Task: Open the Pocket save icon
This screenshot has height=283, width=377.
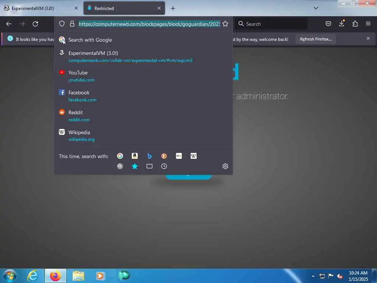Action: tap(328, 24)
